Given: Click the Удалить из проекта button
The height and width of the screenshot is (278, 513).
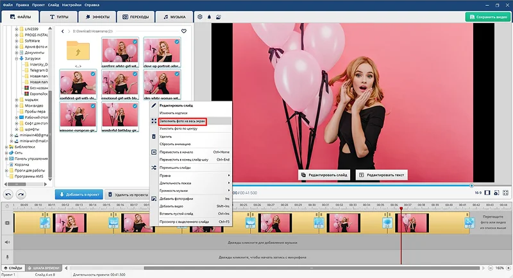Looking at the screenshot, I should point(128,195).
